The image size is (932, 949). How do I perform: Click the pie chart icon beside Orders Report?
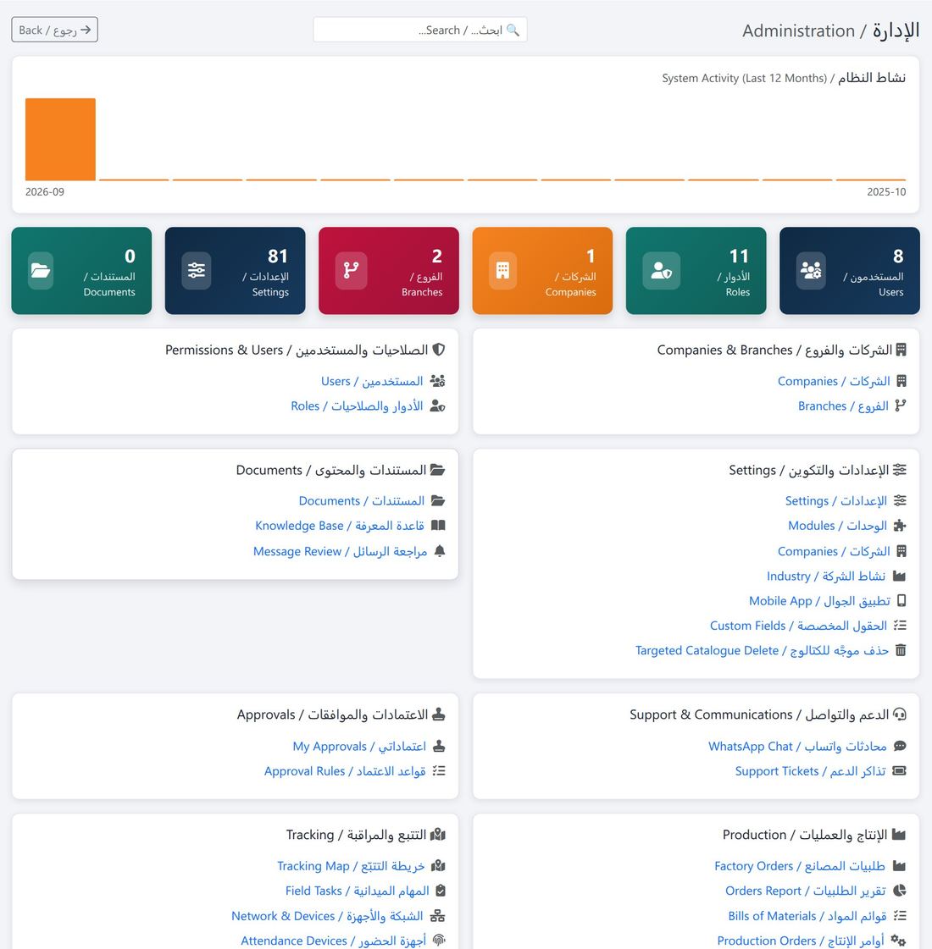(x=900, y=891)
